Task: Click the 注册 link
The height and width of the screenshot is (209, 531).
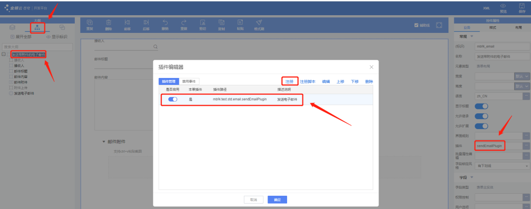Action: pyautogui.click(x=289, y=81)
